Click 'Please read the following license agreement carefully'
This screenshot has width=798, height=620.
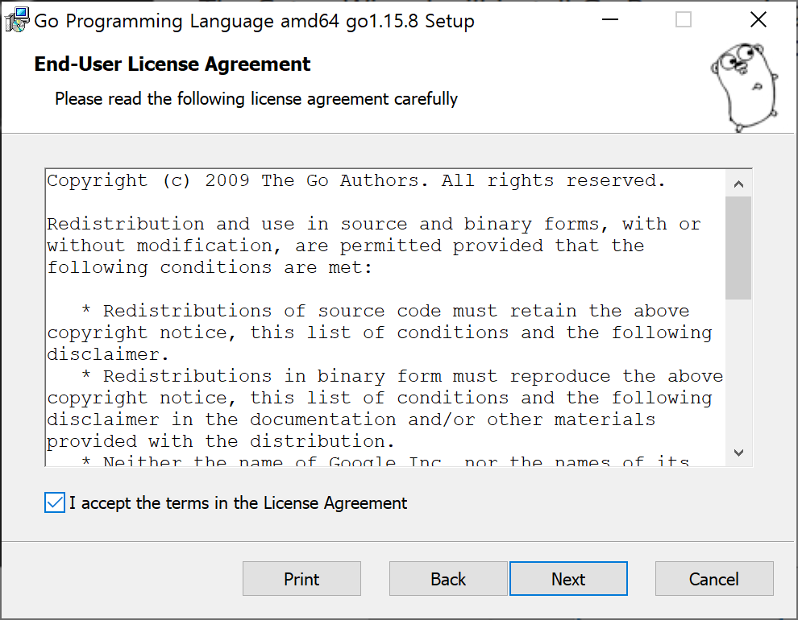(x=256, y=98)
